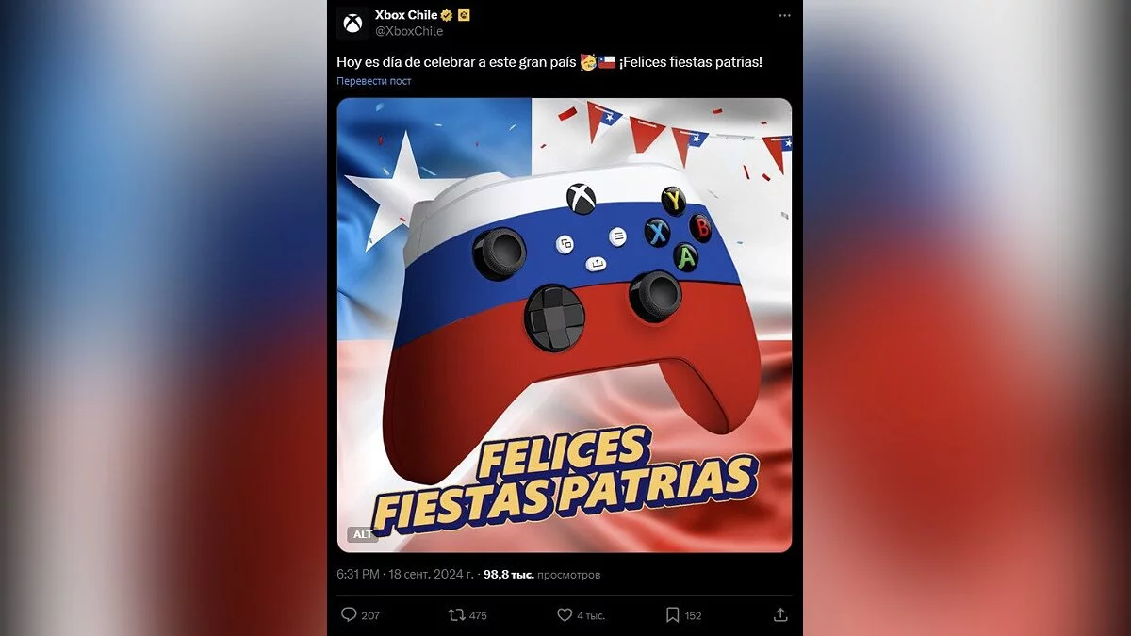Click the Xbox Chile profile avatar
The image size is (1131, 636).
pyautogui.click(x=352, y=23)
